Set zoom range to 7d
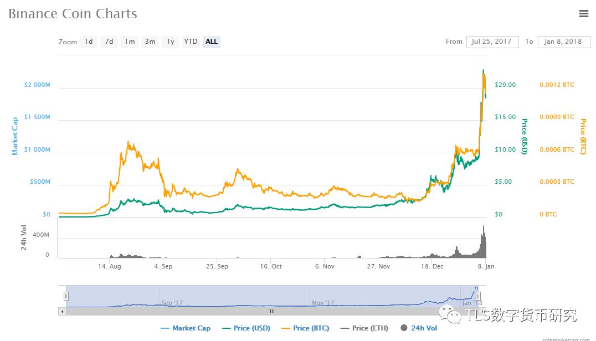The height and width of the screenshot is (341, 596). coord(109,42)
